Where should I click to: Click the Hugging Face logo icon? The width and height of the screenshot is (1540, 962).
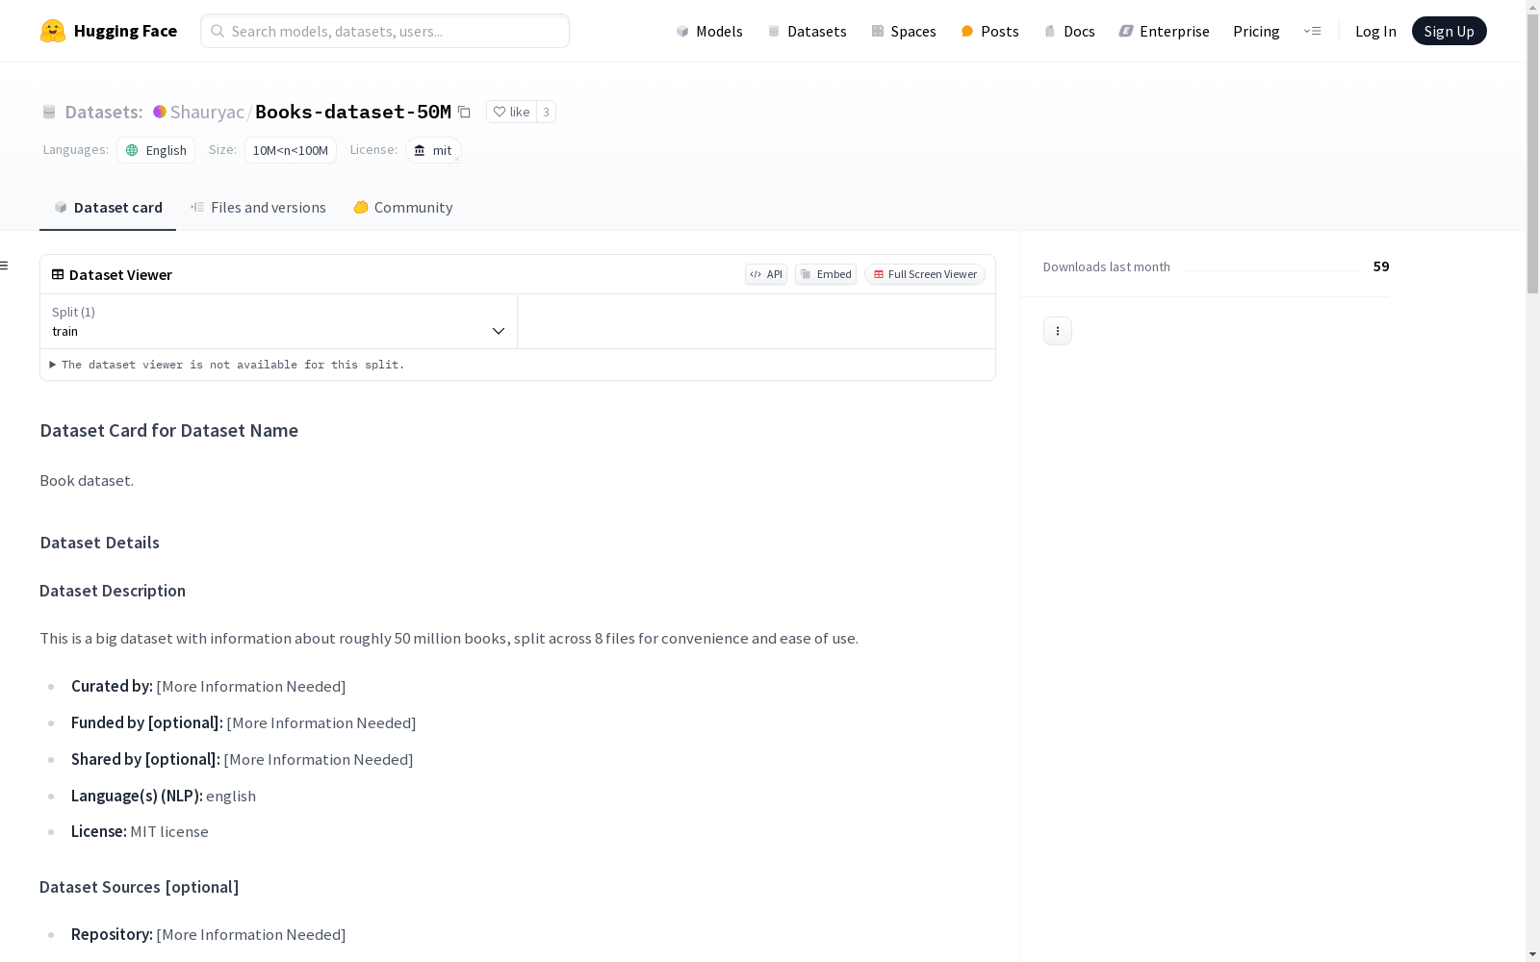click(53, 31)
